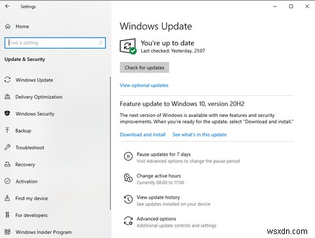Open Windows Insider Program page
The image size is (315, 238).
click(43, 232)
